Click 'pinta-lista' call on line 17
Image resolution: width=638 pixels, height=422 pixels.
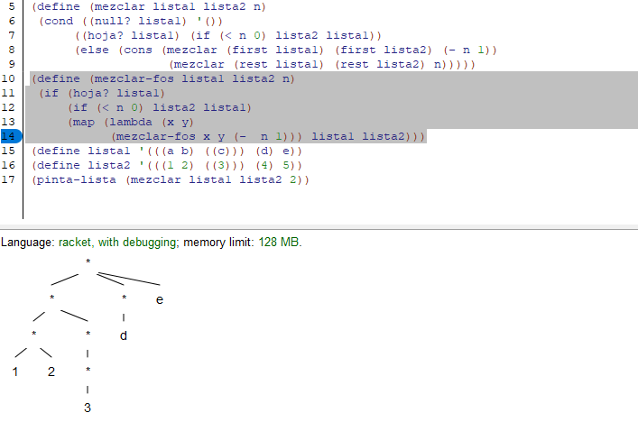pyautogui.click(x=76, y=179)
